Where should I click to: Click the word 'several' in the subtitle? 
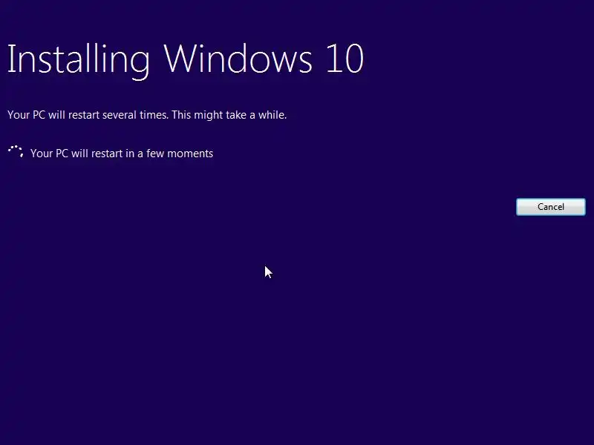click(x=120, y=115)
